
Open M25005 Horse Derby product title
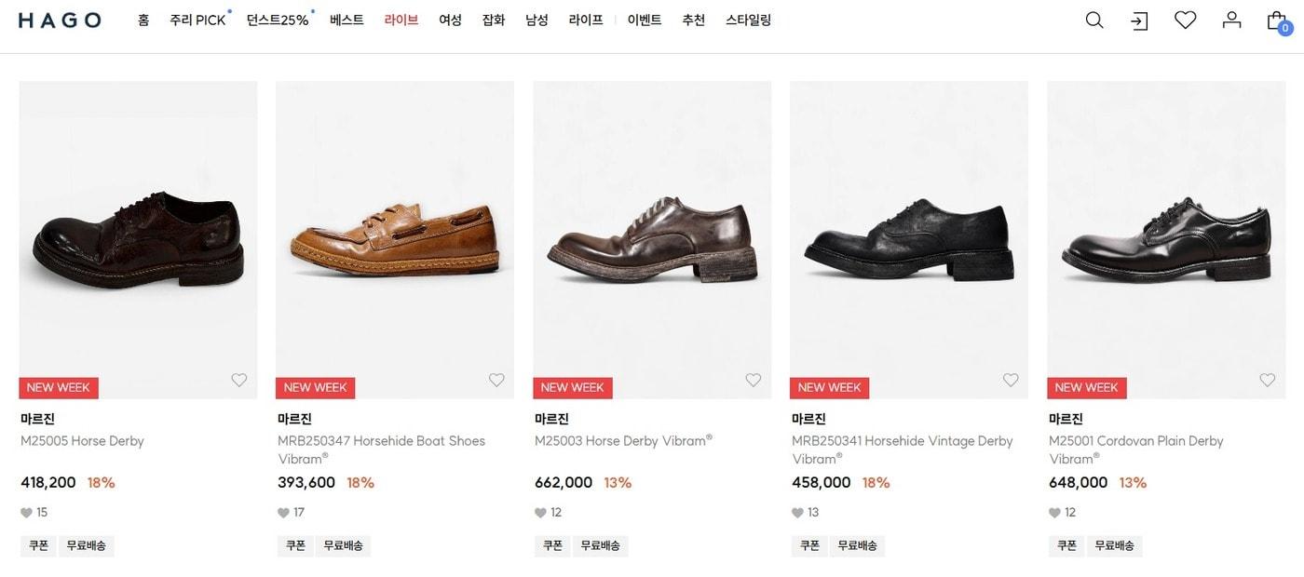[x=83, y=441]
